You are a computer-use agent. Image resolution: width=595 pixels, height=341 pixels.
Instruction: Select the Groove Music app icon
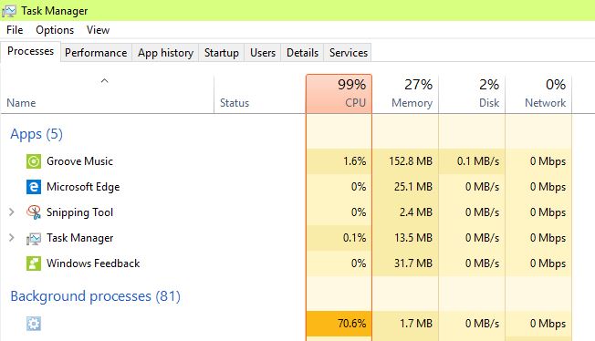point(34,161)
